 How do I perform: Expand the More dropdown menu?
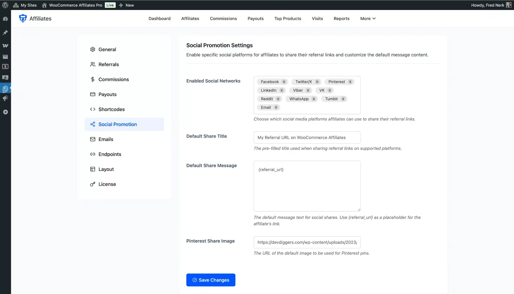368,19
